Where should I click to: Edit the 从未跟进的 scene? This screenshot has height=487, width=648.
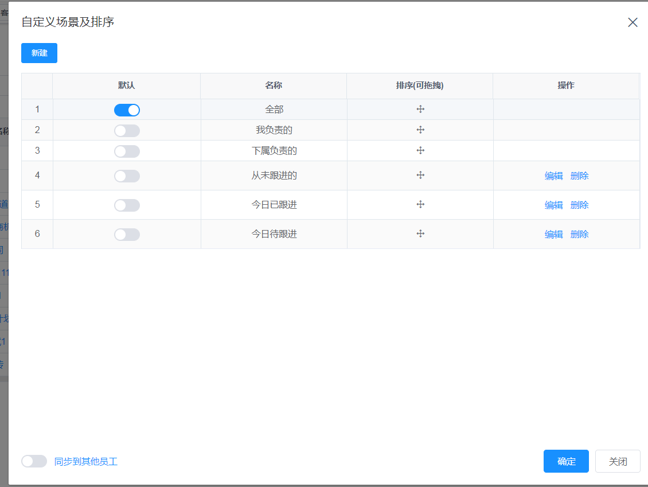553,176
